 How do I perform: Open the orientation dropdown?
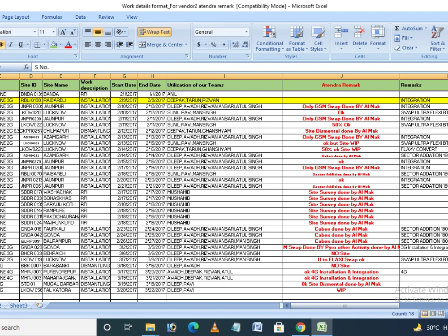pos(121,32)
